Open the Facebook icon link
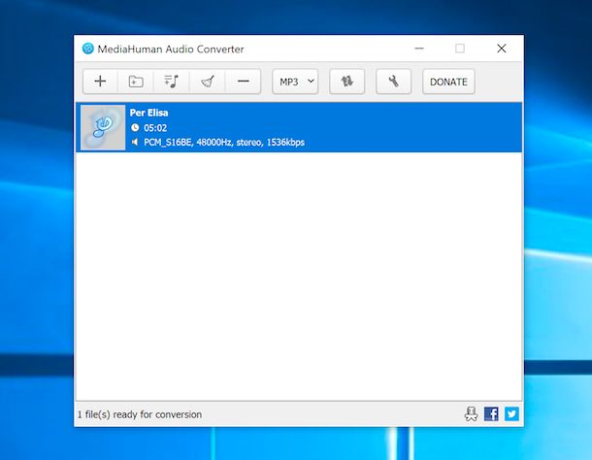The height and width of the screenshot is (460, 592). click(491, 414)
